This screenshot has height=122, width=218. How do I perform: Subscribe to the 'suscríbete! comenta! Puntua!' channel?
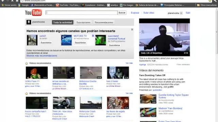(x=114, y=45)
